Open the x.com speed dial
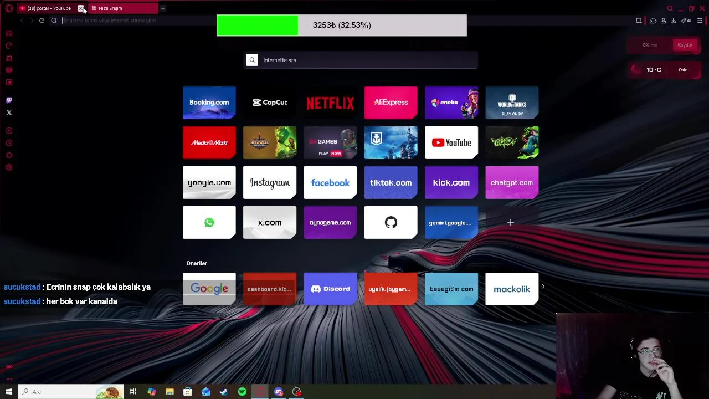This screenshot has height=399, width=709. pos(270,222)
